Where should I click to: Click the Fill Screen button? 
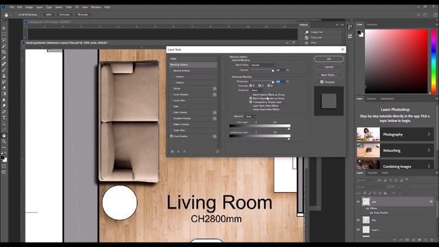pyautogui.click(x=82, y=14)
